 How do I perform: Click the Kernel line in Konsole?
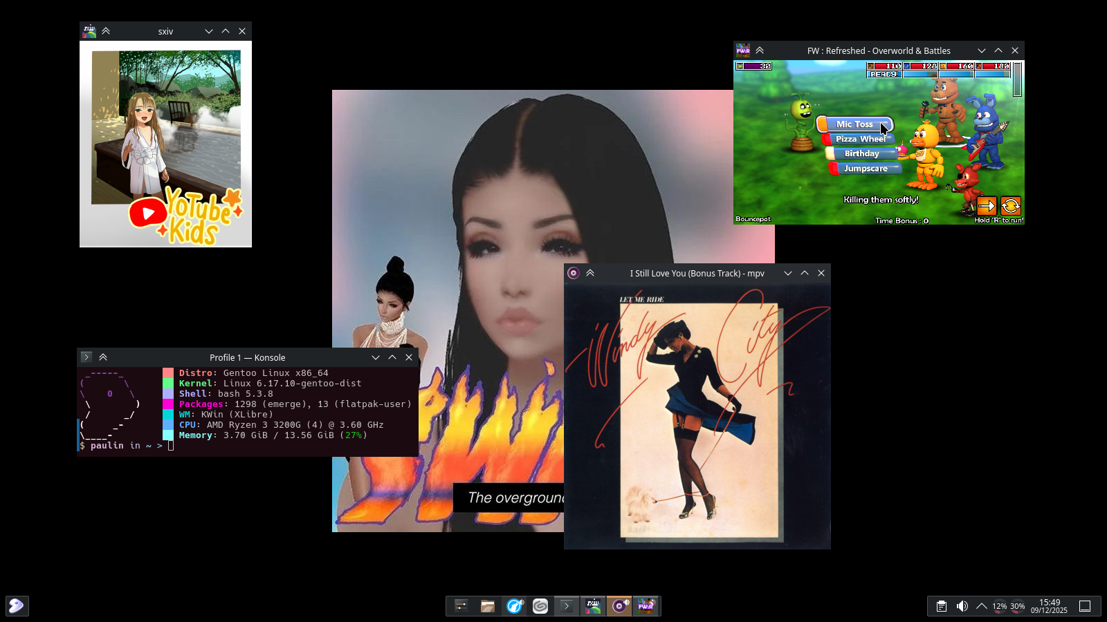click(x=271, y=384)
